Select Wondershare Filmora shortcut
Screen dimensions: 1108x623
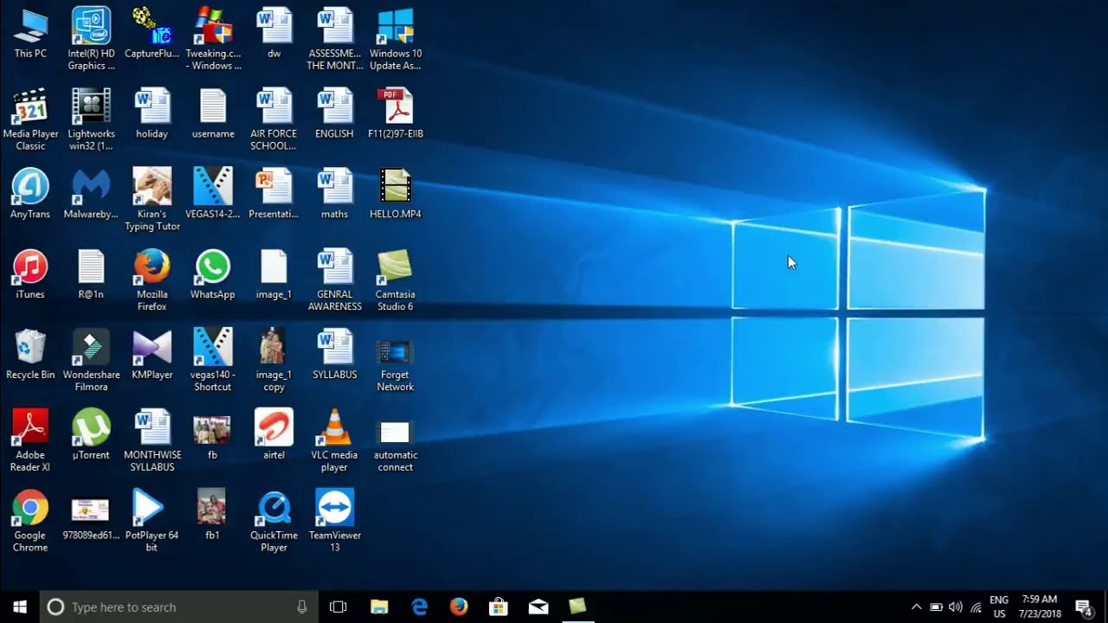coord(91,361)
